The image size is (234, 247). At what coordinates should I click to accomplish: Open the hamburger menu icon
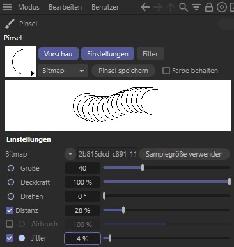7,7
